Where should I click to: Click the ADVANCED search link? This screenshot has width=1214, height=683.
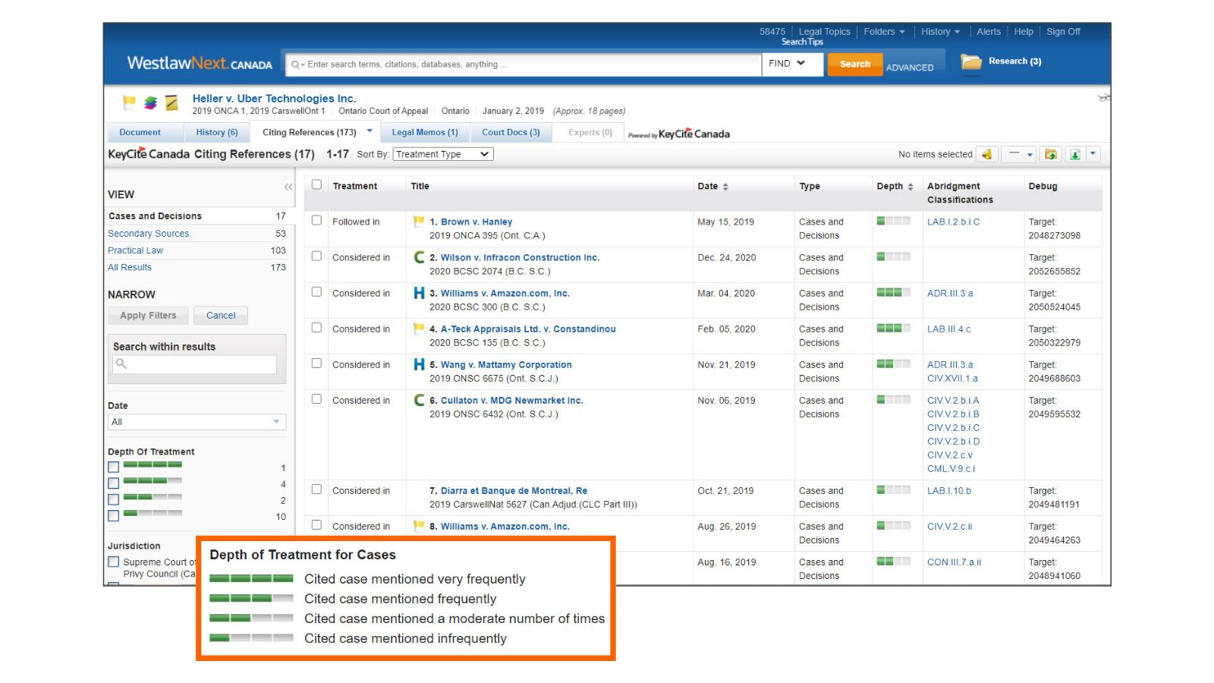click(x=910, y=68)
